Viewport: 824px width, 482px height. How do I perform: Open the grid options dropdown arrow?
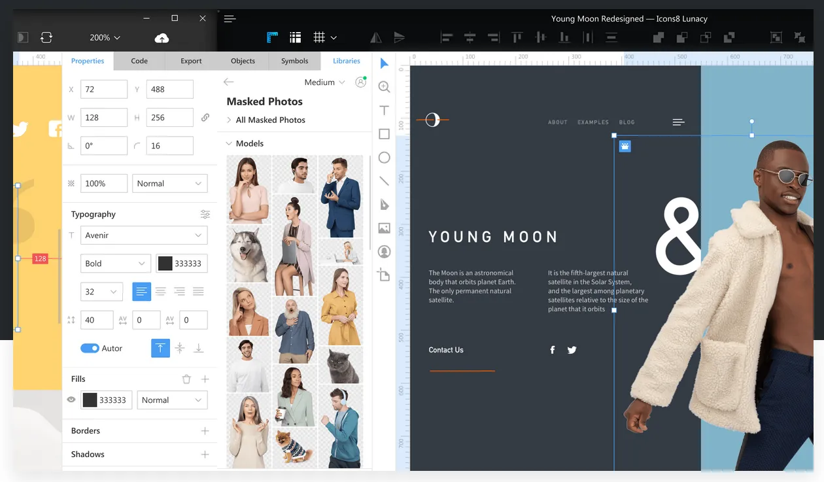334,38
